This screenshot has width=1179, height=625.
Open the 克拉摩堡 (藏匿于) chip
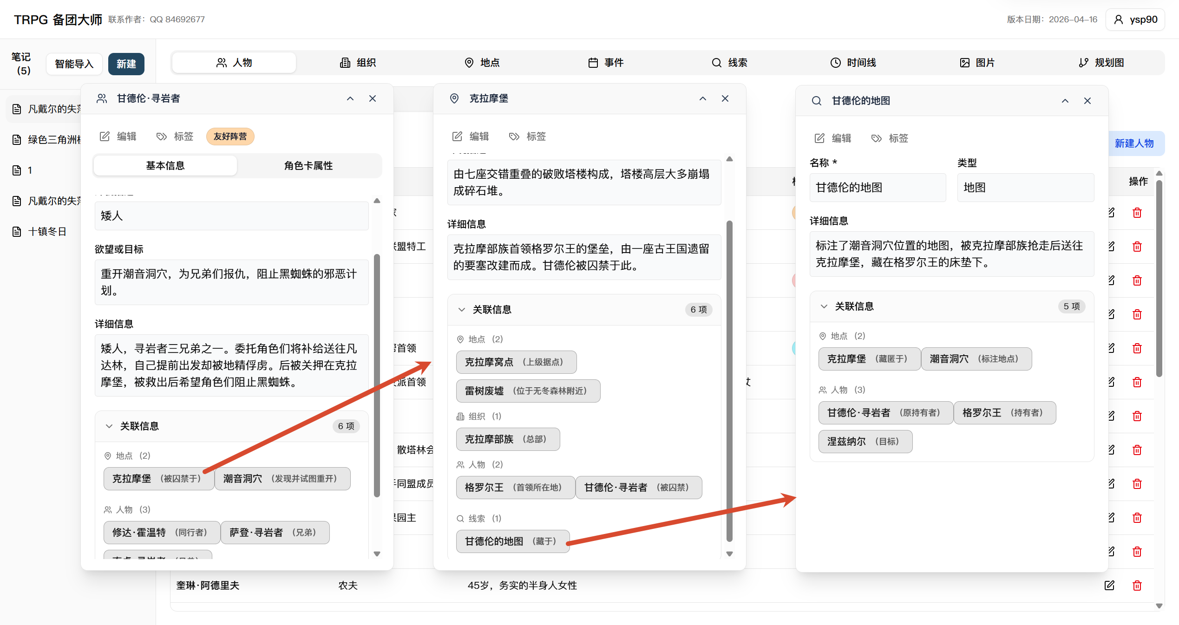[x=870, y=359]
